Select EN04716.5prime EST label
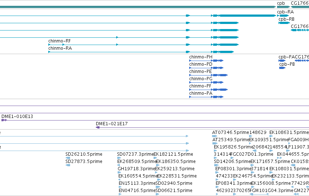 [x=137, y=191]
